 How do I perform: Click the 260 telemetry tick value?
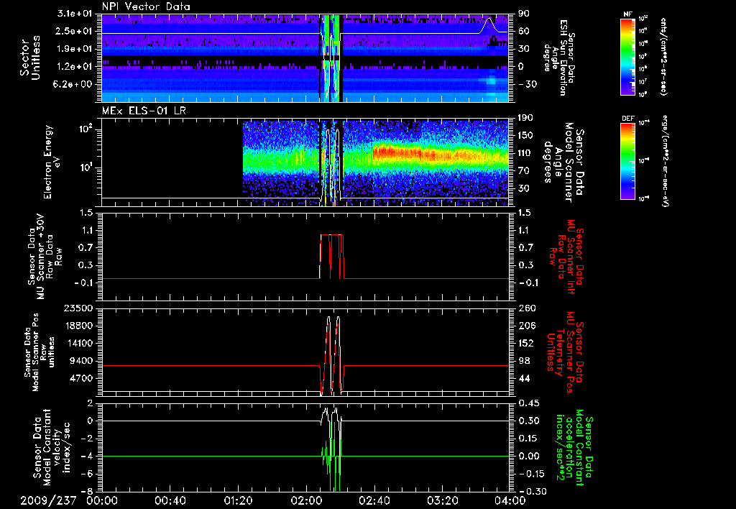[x=525, y=308]
